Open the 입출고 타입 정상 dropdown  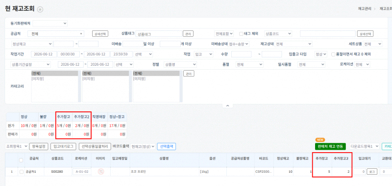[x=321, y=54]
